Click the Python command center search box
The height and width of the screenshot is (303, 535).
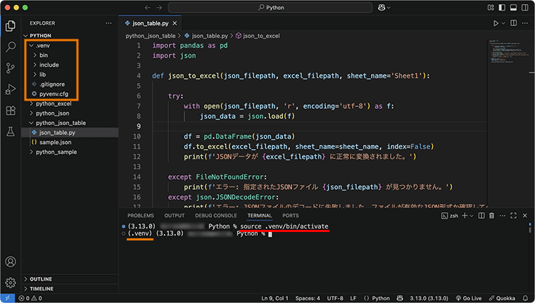point(270,8)
